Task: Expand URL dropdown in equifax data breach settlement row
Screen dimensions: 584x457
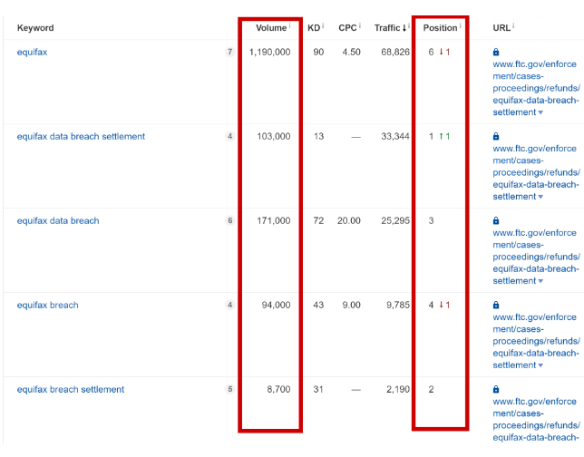Action: [x=540, y=197]
